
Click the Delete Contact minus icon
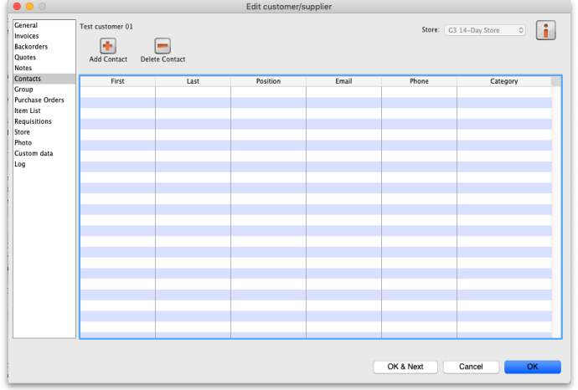tap(163, 46)
